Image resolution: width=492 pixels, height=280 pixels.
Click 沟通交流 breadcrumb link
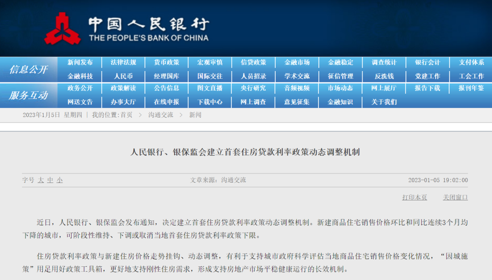[161, 115]
